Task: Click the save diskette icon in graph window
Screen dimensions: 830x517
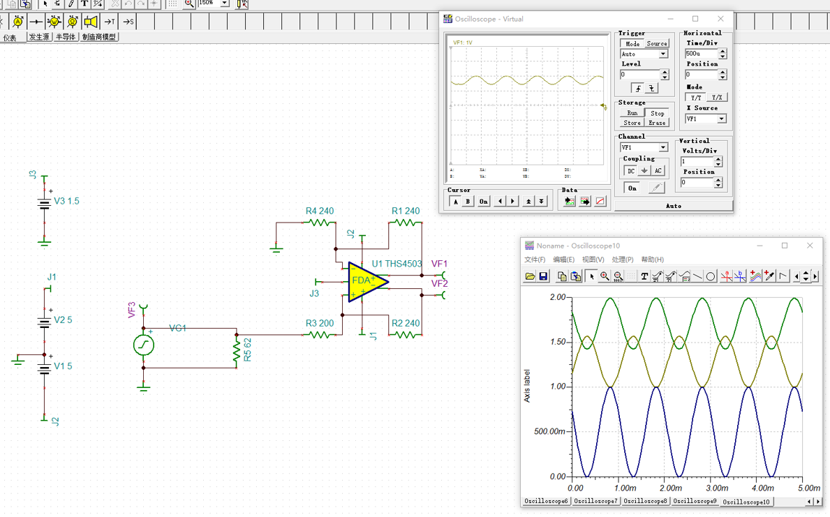Action: [543, 276]
